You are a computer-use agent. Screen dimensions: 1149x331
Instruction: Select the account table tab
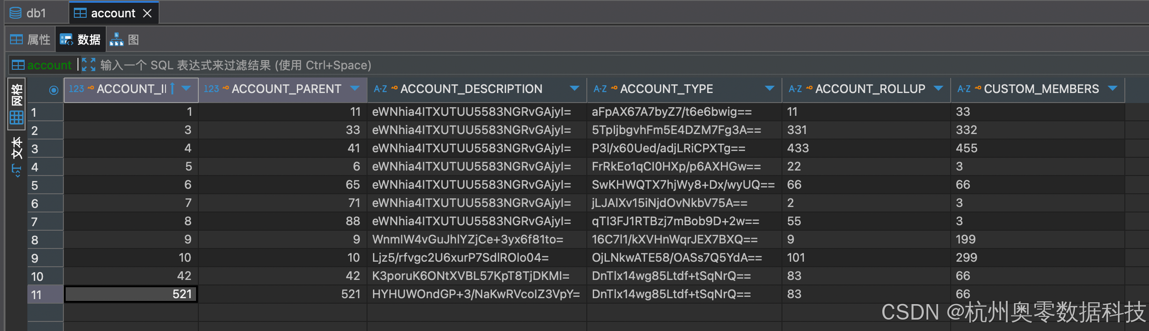pos(113,13)
